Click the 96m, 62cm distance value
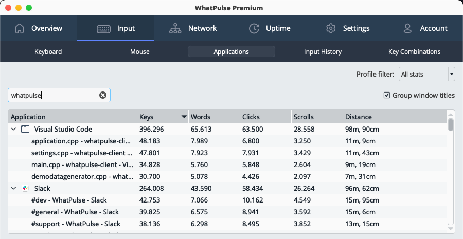This screenshot has width=463, height=239. (362, 188)
